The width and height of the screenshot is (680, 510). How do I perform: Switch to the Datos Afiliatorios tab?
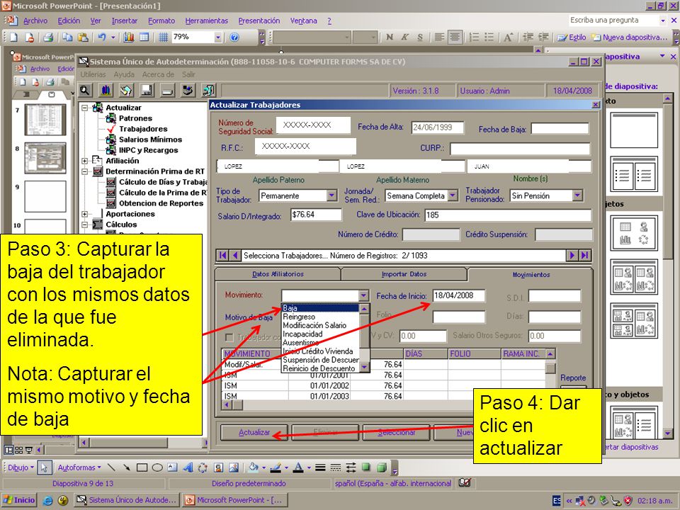click(x=278, y=274)
